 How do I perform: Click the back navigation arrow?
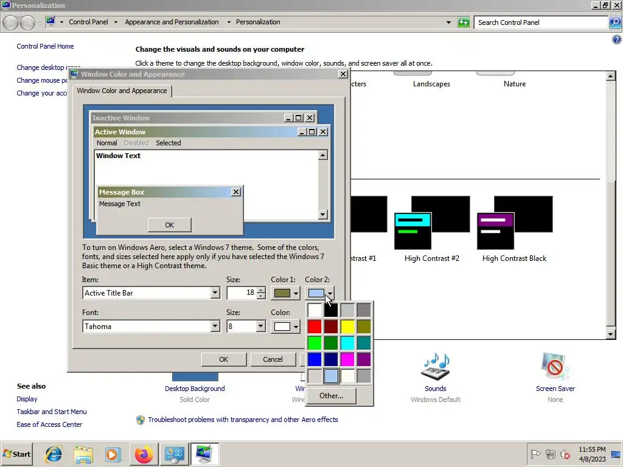point(11,22)
